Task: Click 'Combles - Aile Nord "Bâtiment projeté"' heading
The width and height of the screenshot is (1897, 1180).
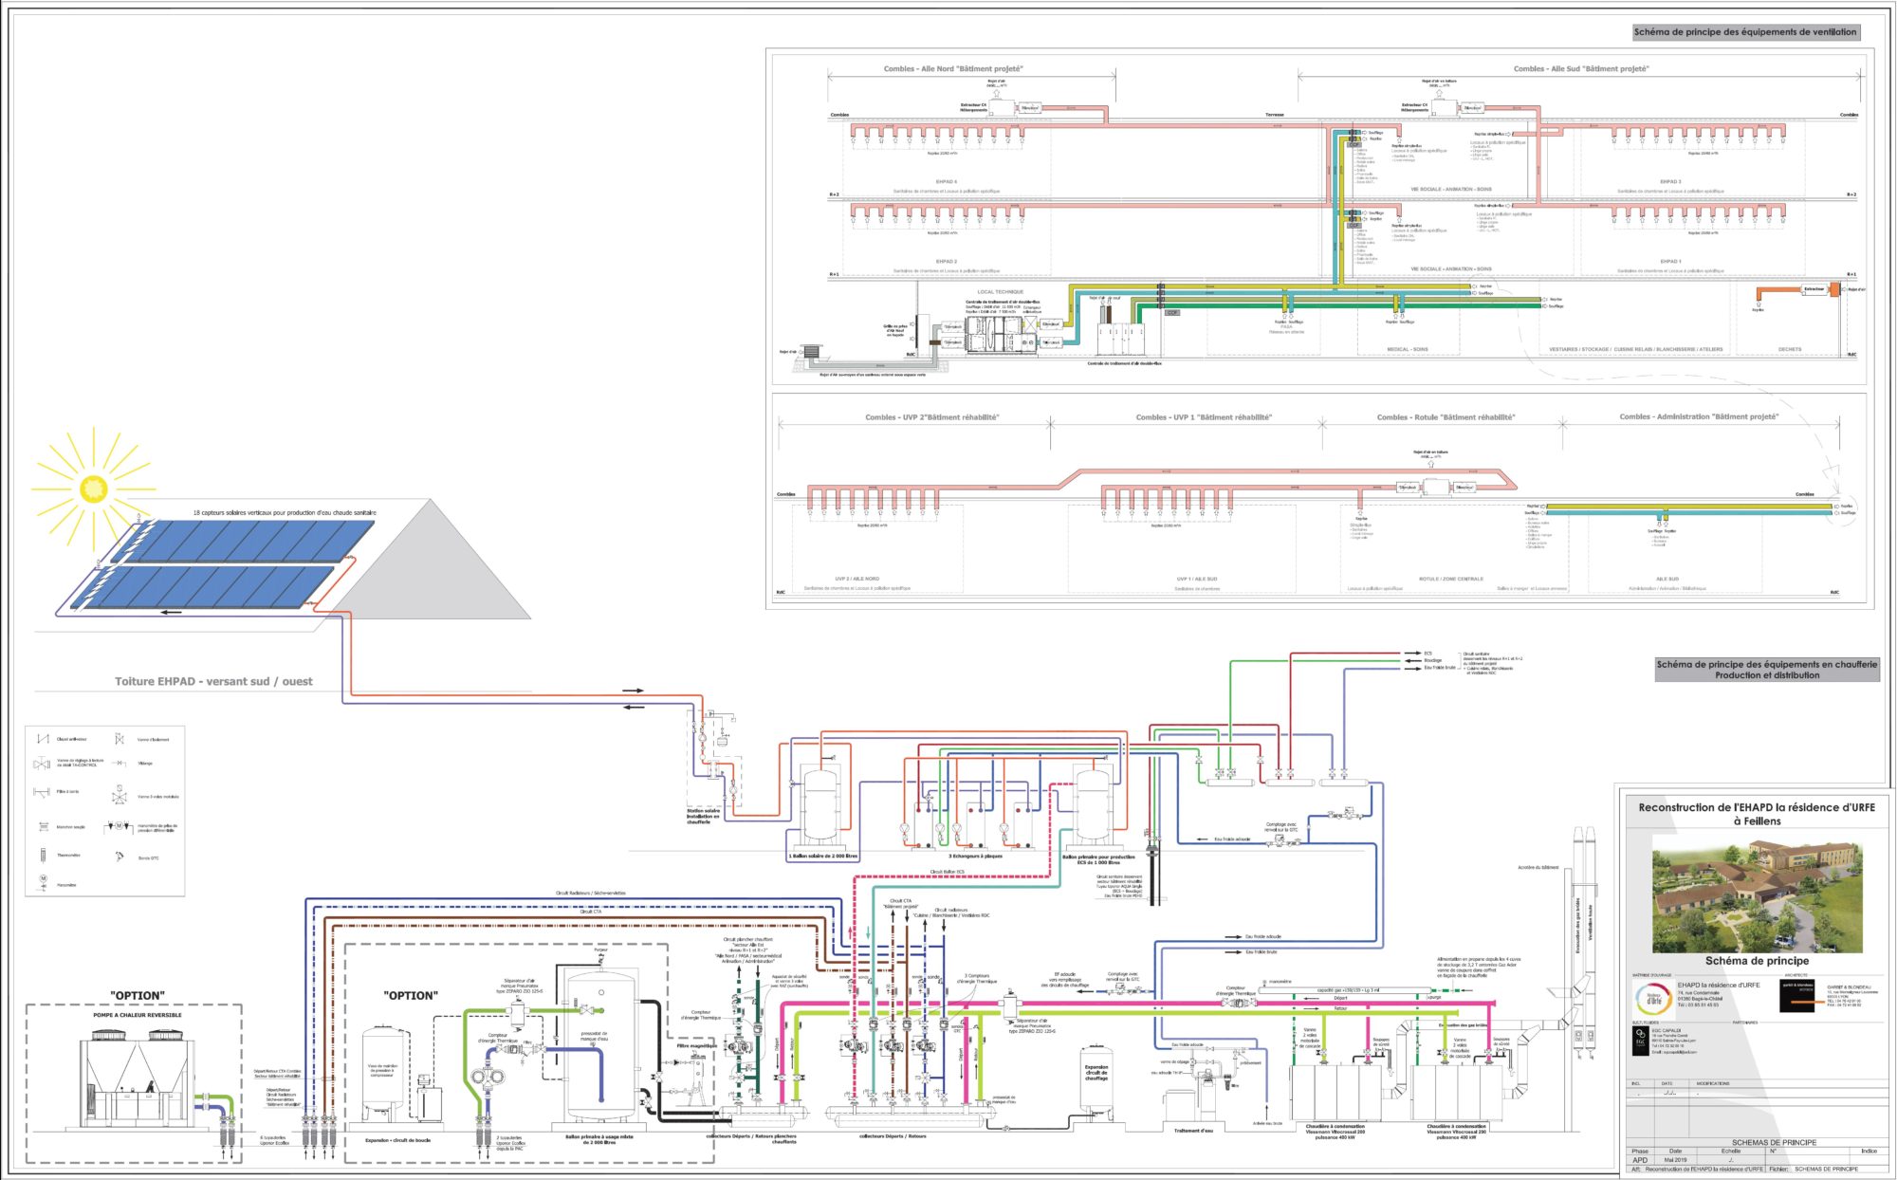Action: pos(953,68)
